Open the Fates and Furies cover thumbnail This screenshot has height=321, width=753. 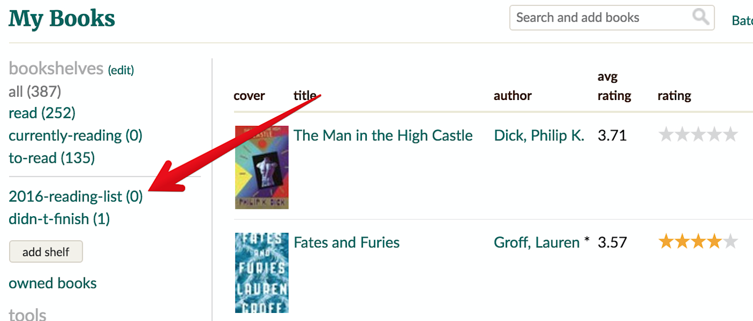coord(262,273)
